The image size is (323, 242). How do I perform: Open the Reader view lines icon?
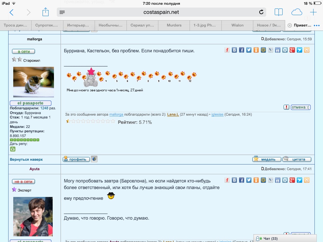[x=62, y=12]
